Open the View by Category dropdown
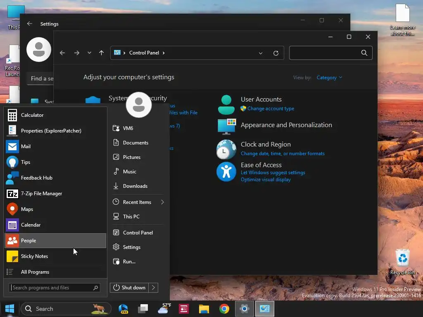Screen dimensions: 423x317 click(329, 78)
